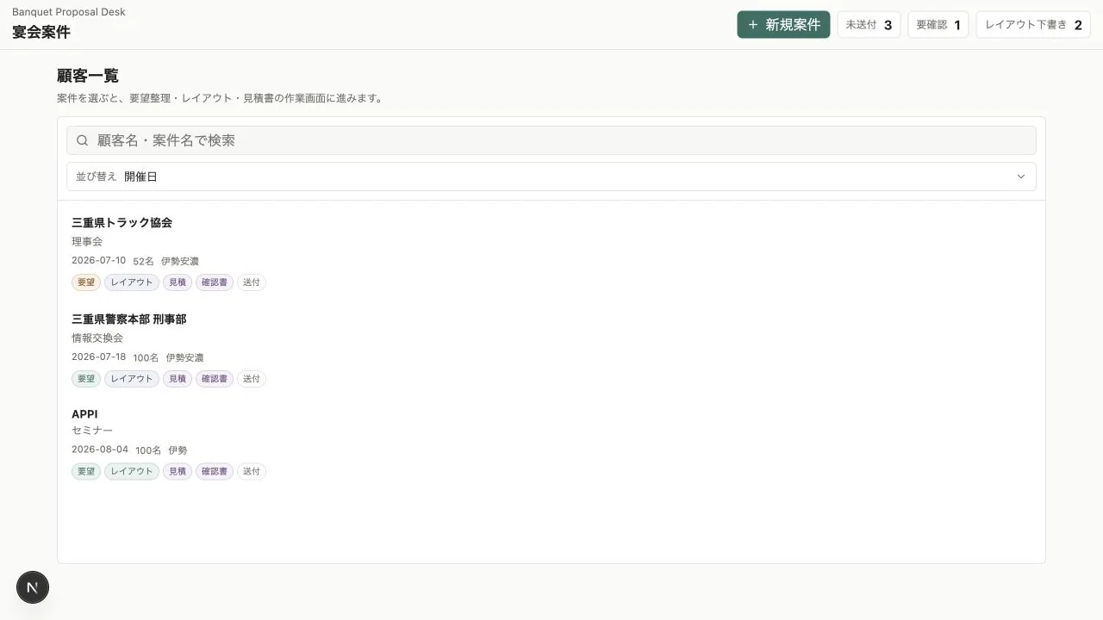
Task: Open the APPI case
Action: (x=551, y=442)
